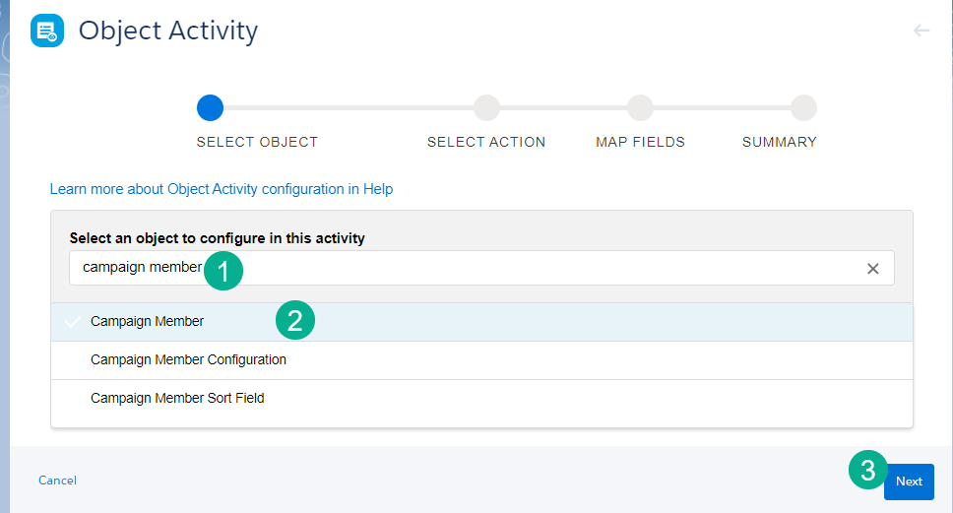Click the checkmark beside Campaign Member
Image resolution: width=953 pixels, height=513 pixels.
pos(73,322)
